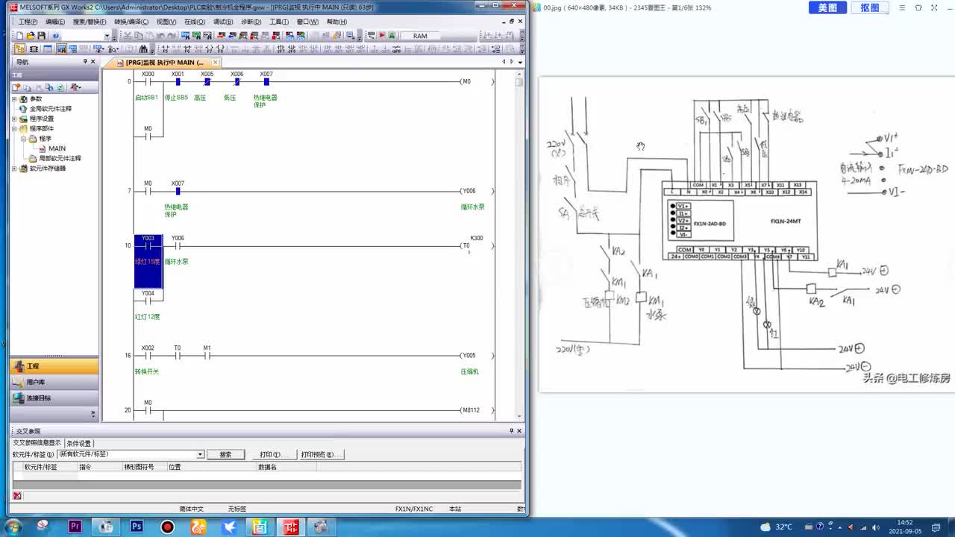
Task: Click the Photoshop icon in the taskbar
Action: click(136, 527)
